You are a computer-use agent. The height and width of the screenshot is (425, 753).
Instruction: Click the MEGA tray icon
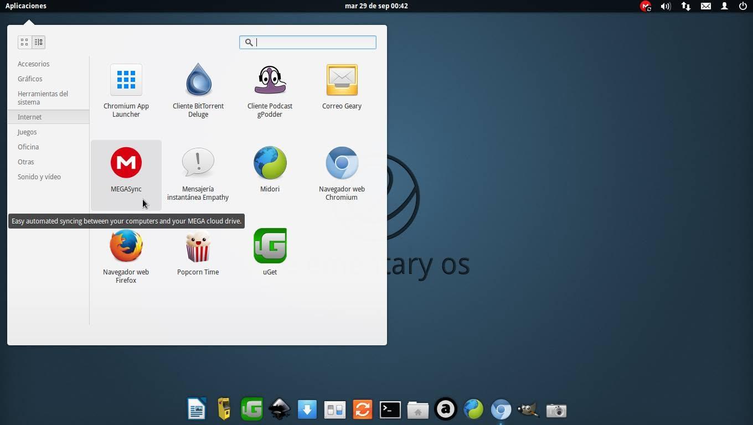pos(646,6)
